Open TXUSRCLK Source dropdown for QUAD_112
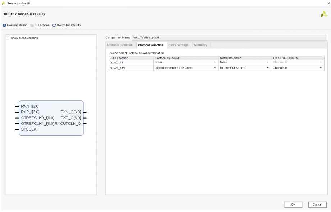 [298, 68]
